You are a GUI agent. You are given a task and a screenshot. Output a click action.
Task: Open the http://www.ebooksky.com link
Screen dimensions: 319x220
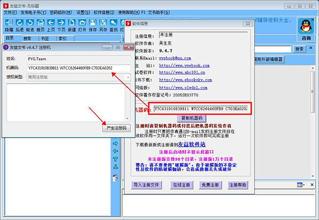[x=186, y=80]
